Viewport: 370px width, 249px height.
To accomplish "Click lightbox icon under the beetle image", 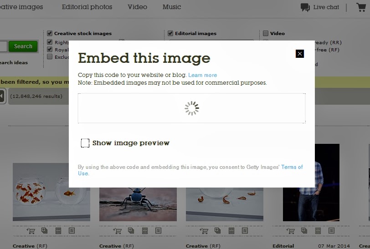I will (131, 231).
